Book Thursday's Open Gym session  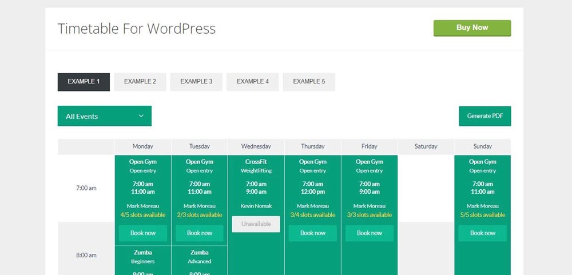click(x=313, y=233)
